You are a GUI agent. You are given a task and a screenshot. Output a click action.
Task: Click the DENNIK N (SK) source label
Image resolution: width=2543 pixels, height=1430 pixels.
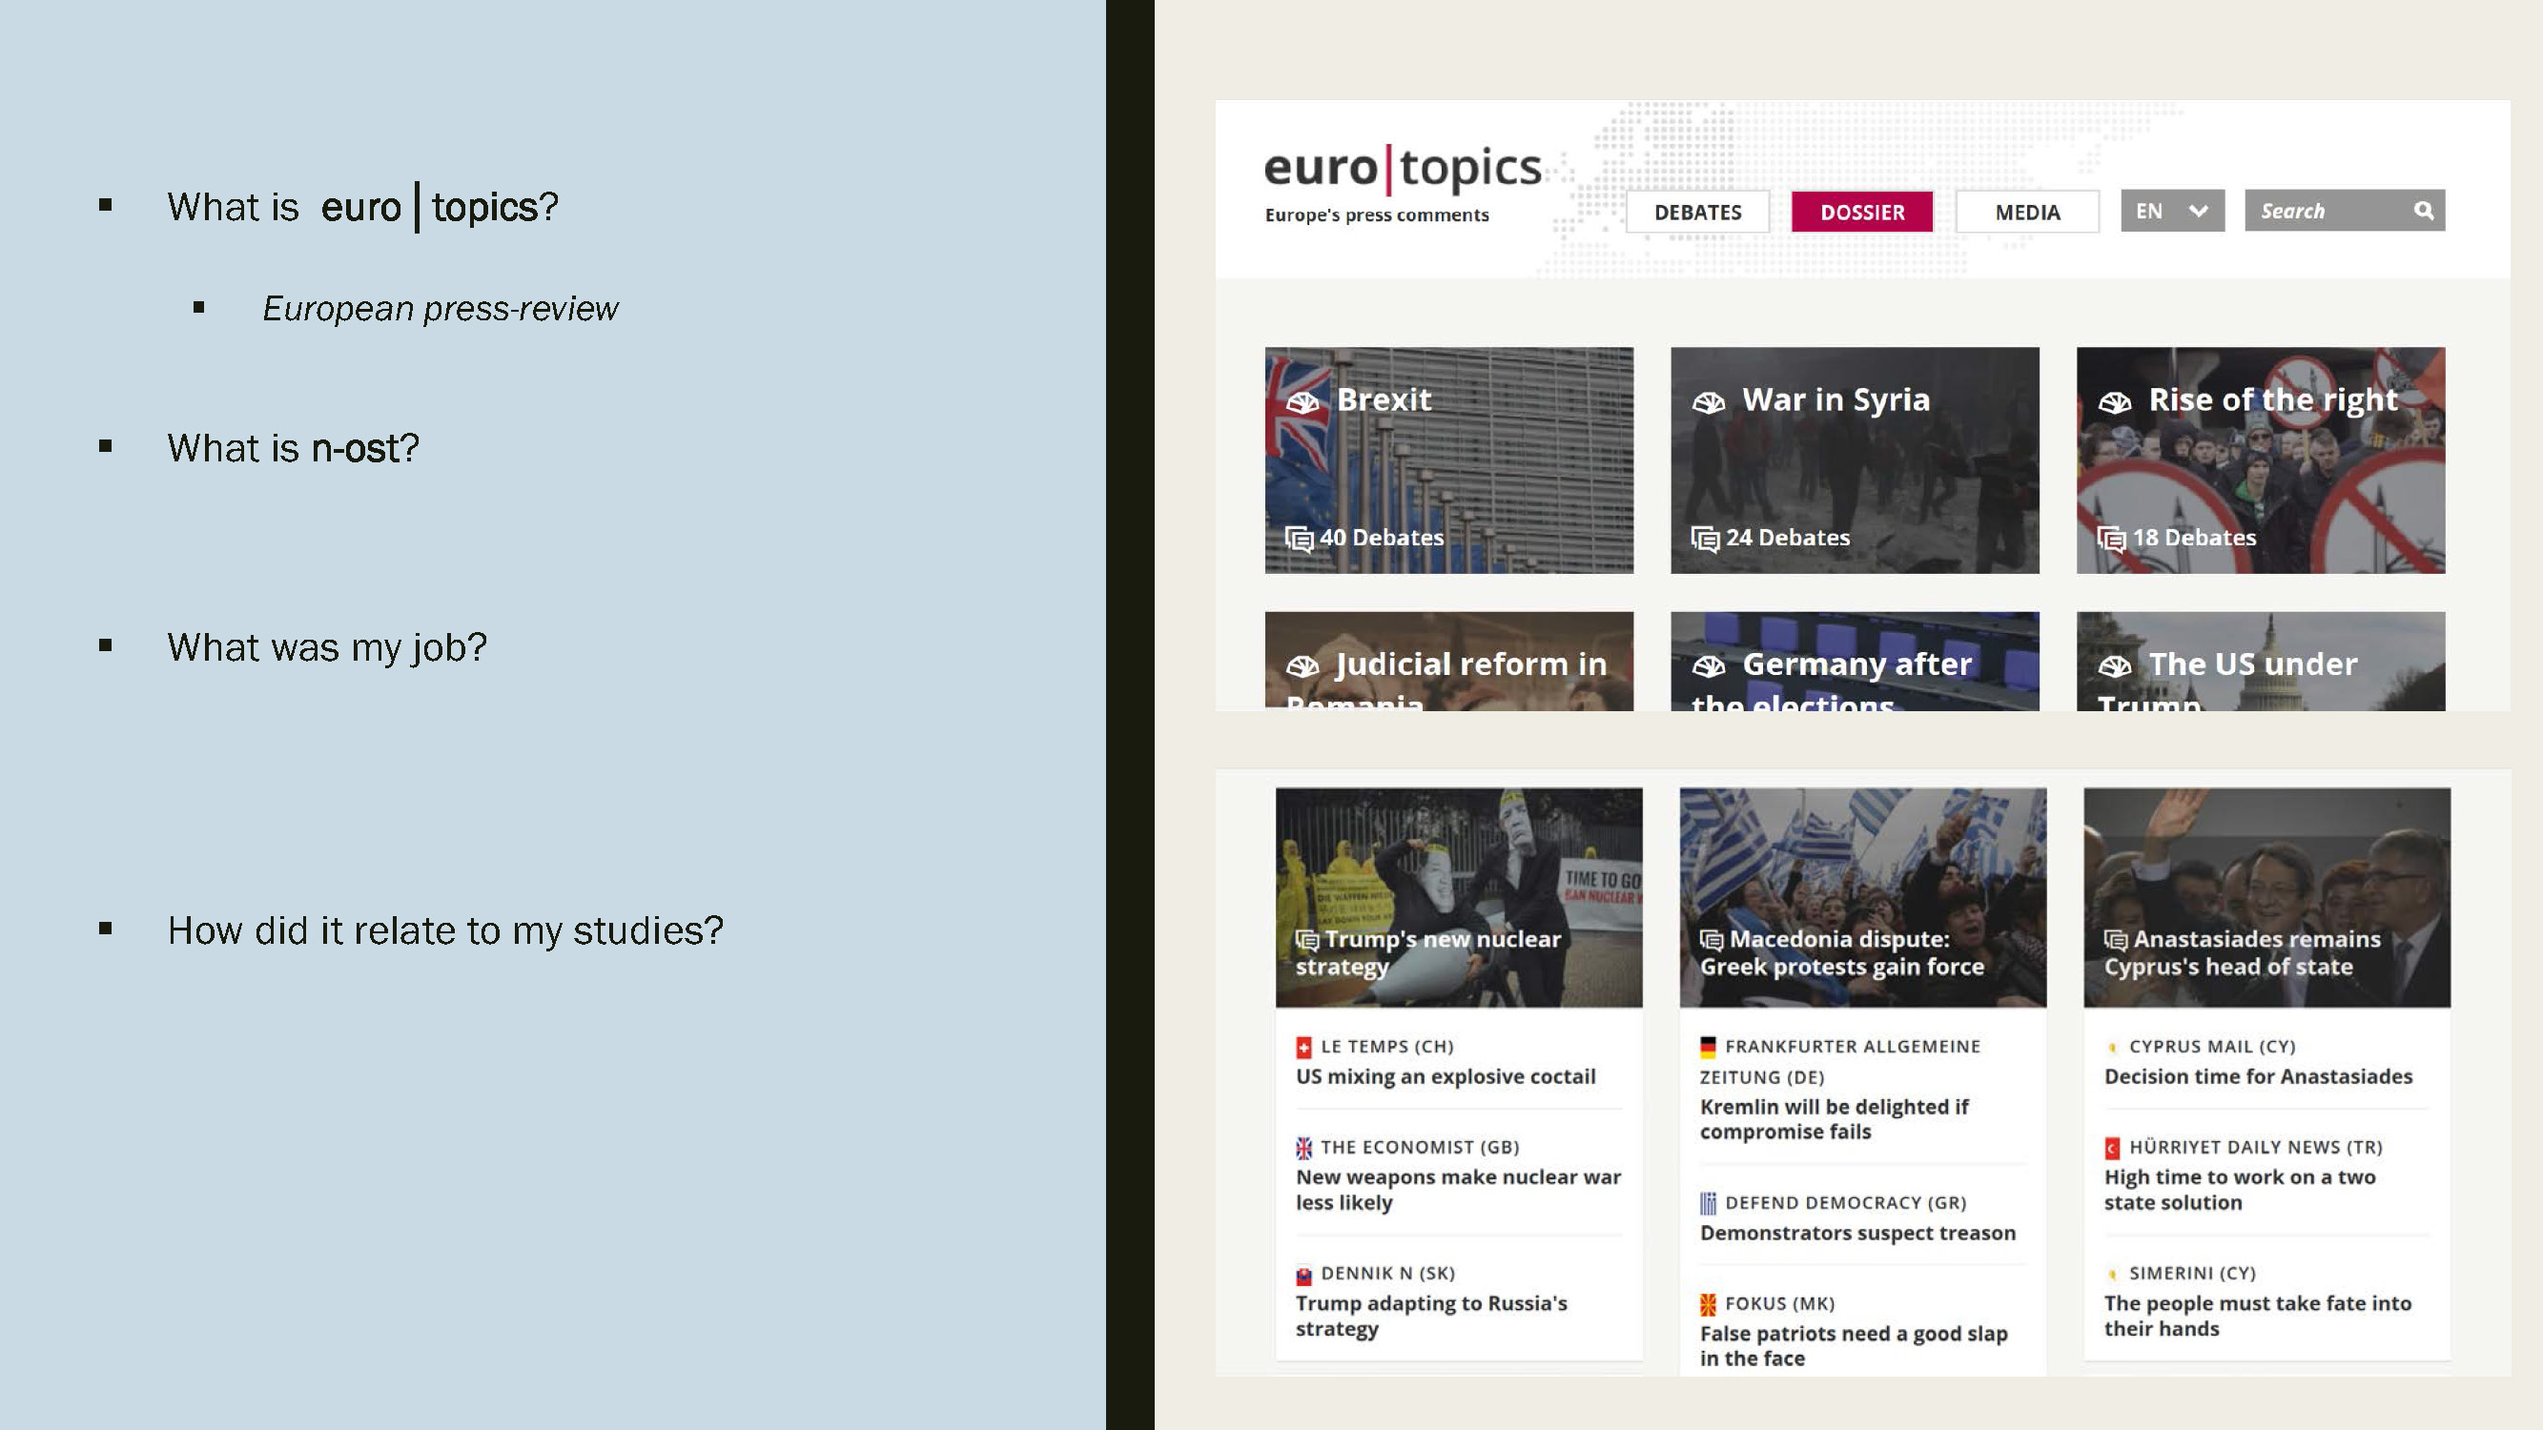pos(1388,1274)
